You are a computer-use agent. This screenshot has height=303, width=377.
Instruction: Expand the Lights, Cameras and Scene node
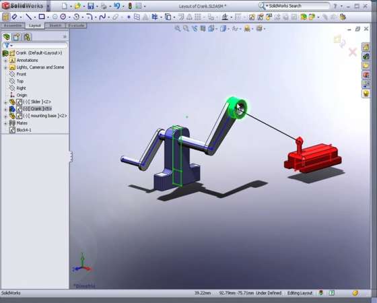coord(5,67)
